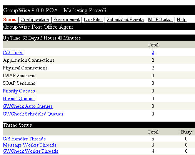Click the GWCheck Worker Threads total 4
The width and height of the screenshot is (195, 155).
(153, 151)
